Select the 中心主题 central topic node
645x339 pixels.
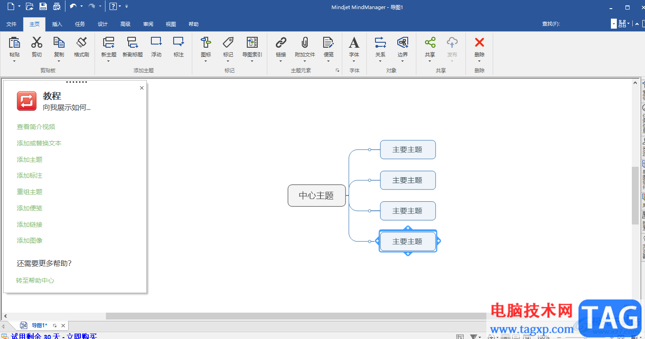coord(317,195)
